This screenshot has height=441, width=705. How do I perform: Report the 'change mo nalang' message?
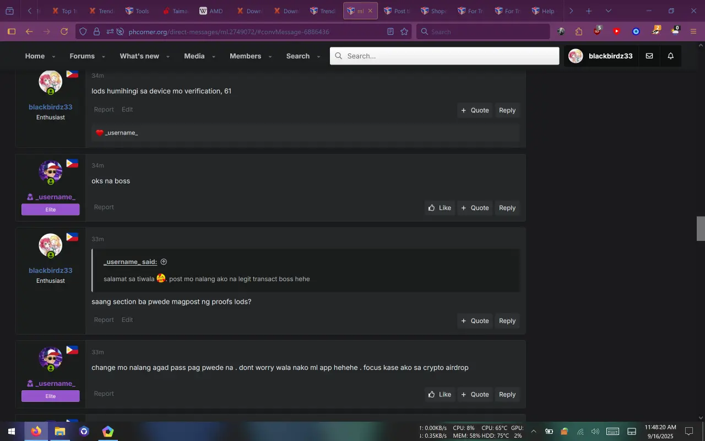click(104, 394)
